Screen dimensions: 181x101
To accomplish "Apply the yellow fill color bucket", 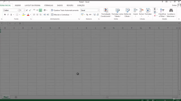I will pos(23,15).
